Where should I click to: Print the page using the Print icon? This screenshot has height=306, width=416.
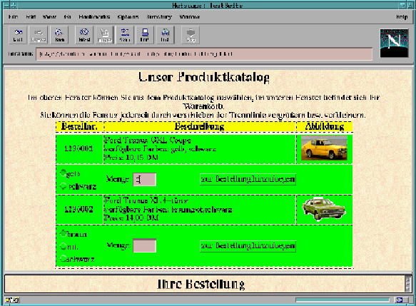(x=145, y=35)
